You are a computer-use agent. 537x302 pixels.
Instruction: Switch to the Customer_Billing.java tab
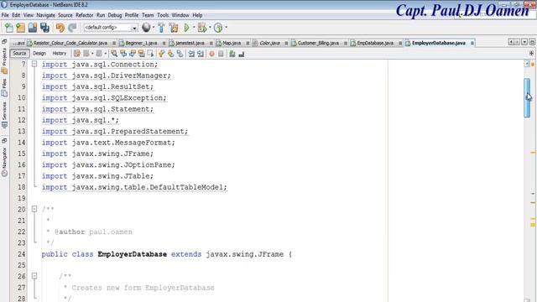click(318, 43)
